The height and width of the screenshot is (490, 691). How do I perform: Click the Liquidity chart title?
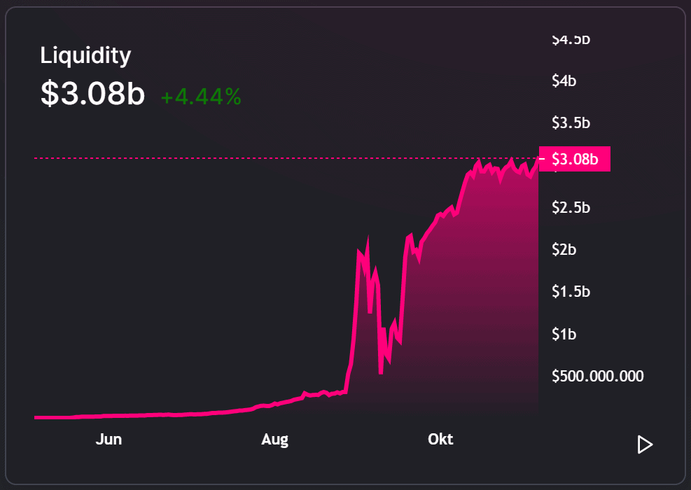tap(85, 56)
